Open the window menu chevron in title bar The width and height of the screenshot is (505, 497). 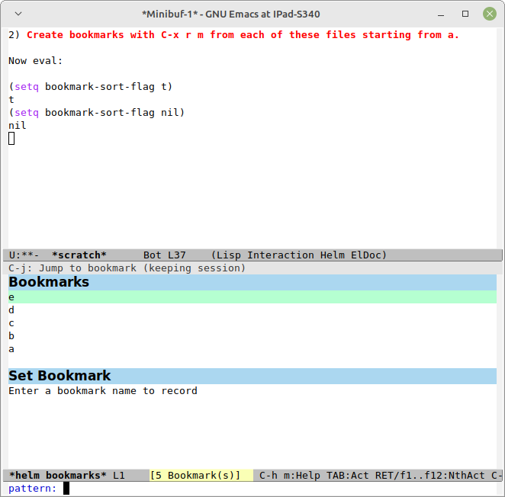[x=18, y=14]
